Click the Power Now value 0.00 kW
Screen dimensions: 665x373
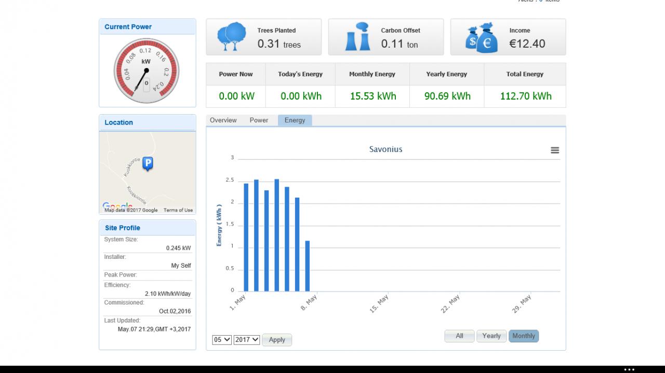pos(236,96)
